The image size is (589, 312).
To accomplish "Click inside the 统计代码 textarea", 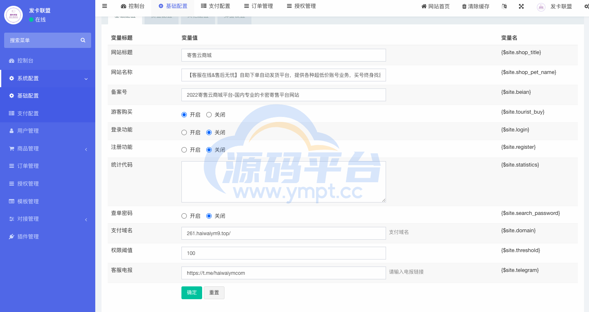I will (x=284, y=182).
